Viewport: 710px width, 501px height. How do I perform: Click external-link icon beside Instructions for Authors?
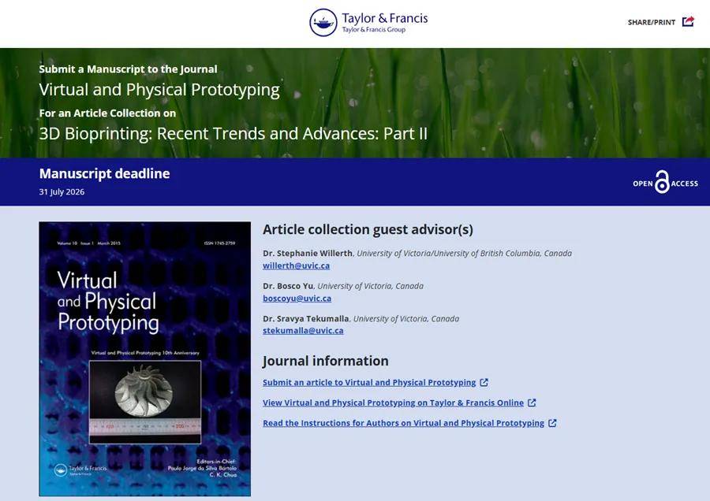point(552,423)
